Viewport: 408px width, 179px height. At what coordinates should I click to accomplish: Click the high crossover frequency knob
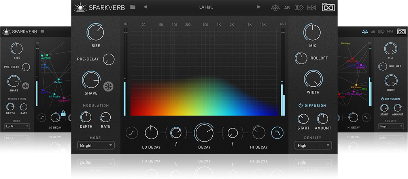click(232, 133)
